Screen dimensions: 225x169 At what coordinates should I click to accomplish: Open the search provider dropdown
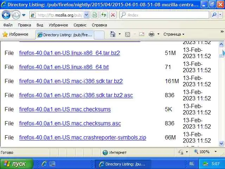(x=220, y=15)
